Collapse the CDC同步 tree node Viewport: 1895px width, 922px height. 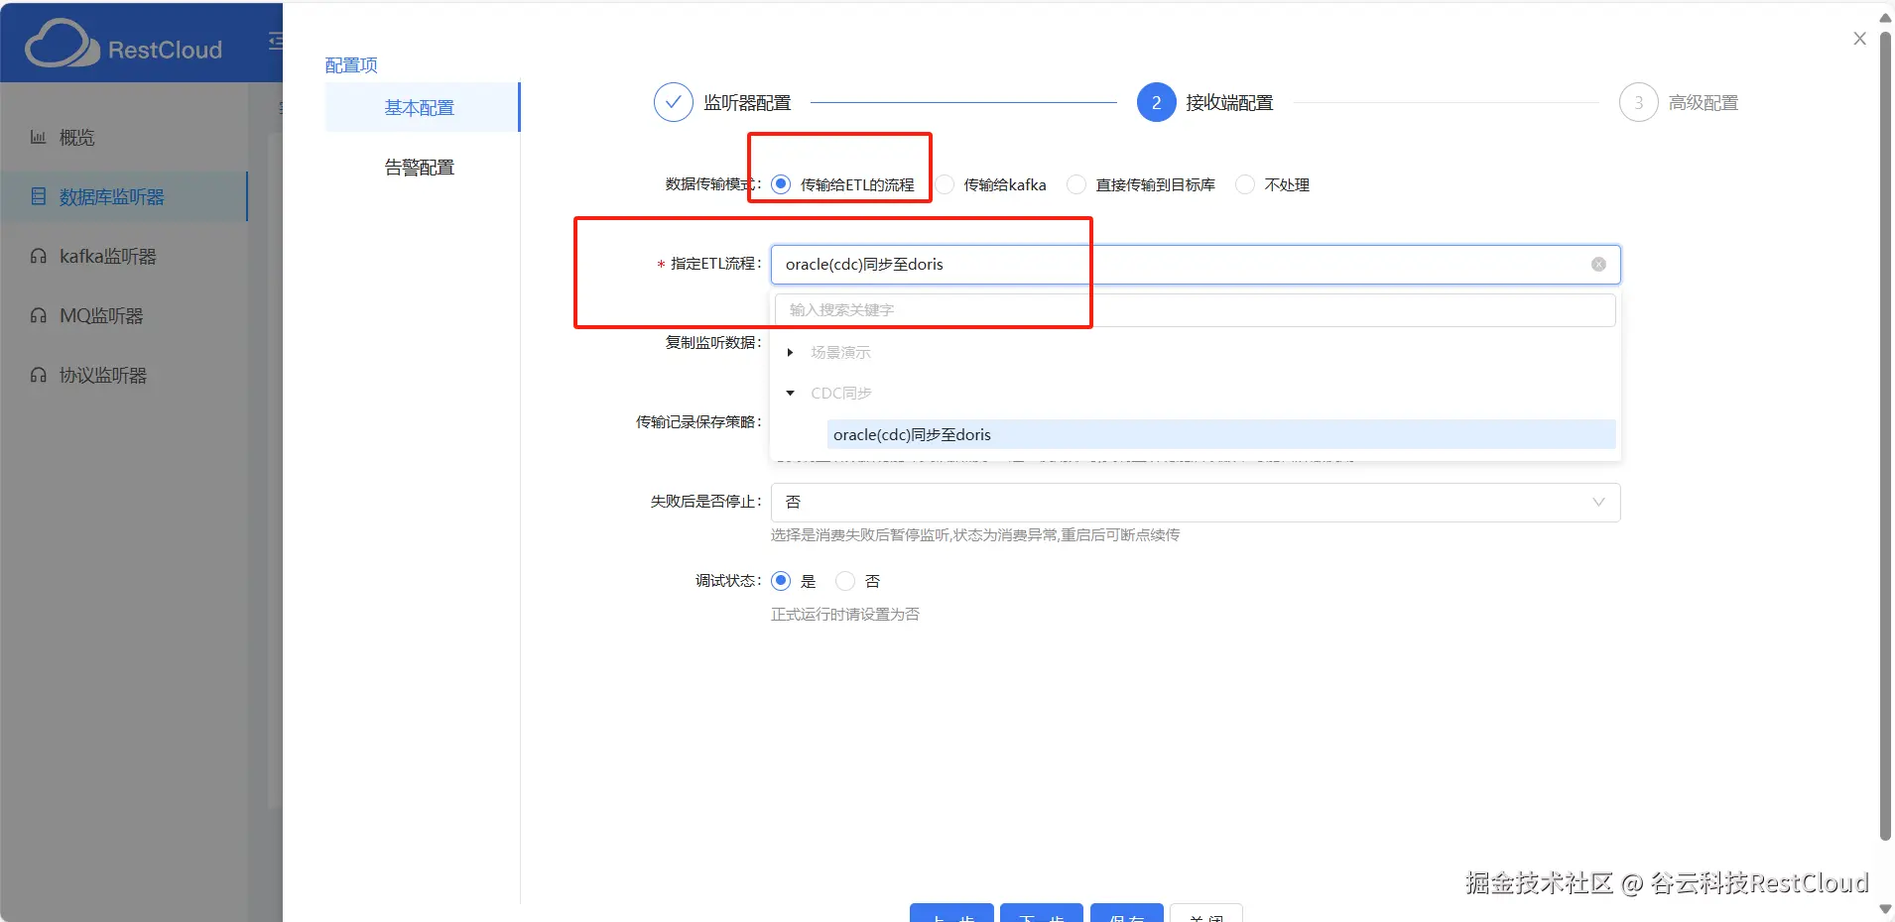(x=790, y=393)
